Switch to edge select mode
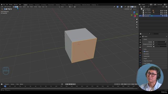 click(x=15, y=7)
